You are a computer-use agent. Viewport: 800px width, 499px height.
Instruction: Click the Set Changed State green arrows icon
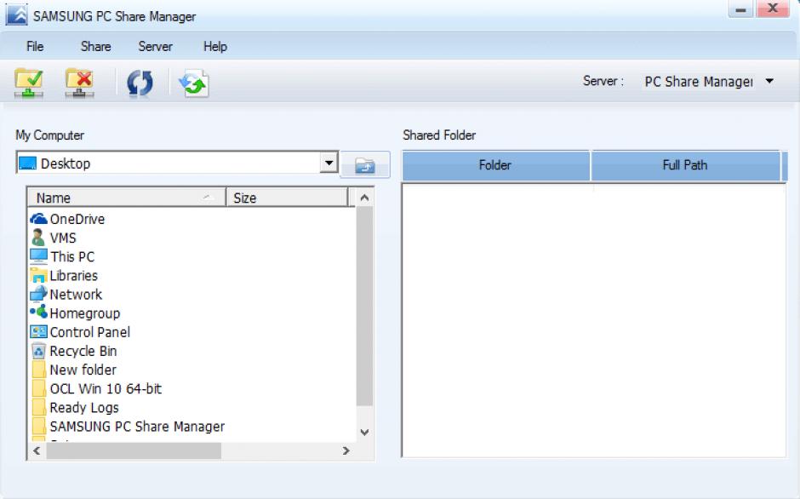coord(194,83)
